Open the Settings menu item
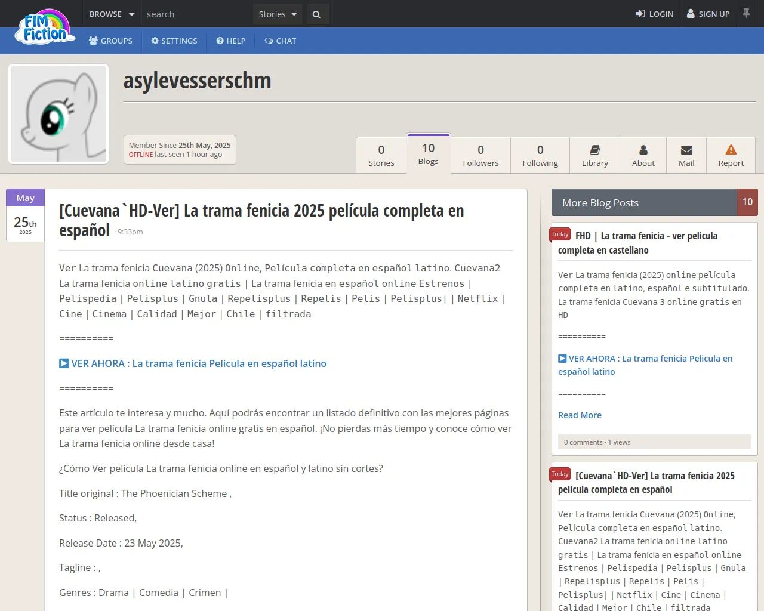 (174, 41)
